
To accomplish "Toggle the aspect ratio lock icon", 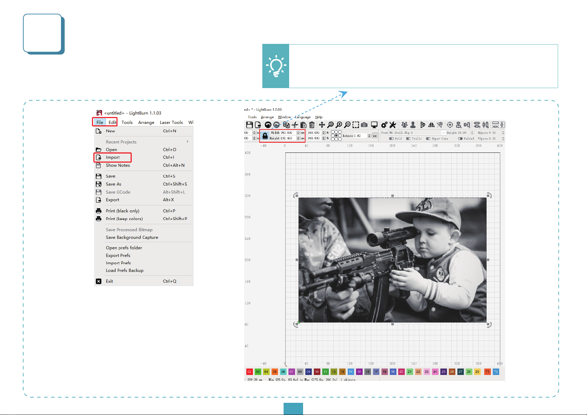I will (265, 135).
